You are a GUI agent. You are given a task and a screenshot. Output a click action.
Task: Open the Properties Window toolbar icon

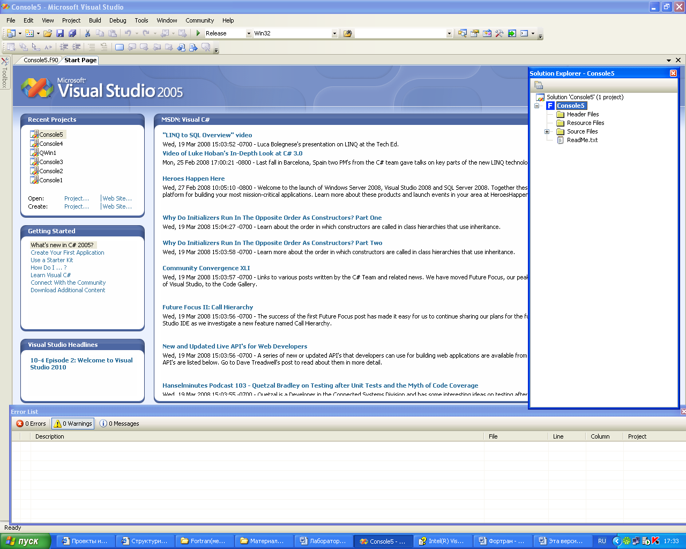tap(475, 33)
